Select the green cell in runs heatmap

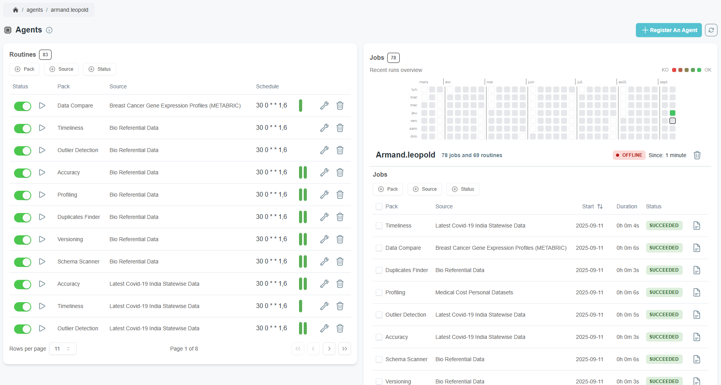point(672,113)
